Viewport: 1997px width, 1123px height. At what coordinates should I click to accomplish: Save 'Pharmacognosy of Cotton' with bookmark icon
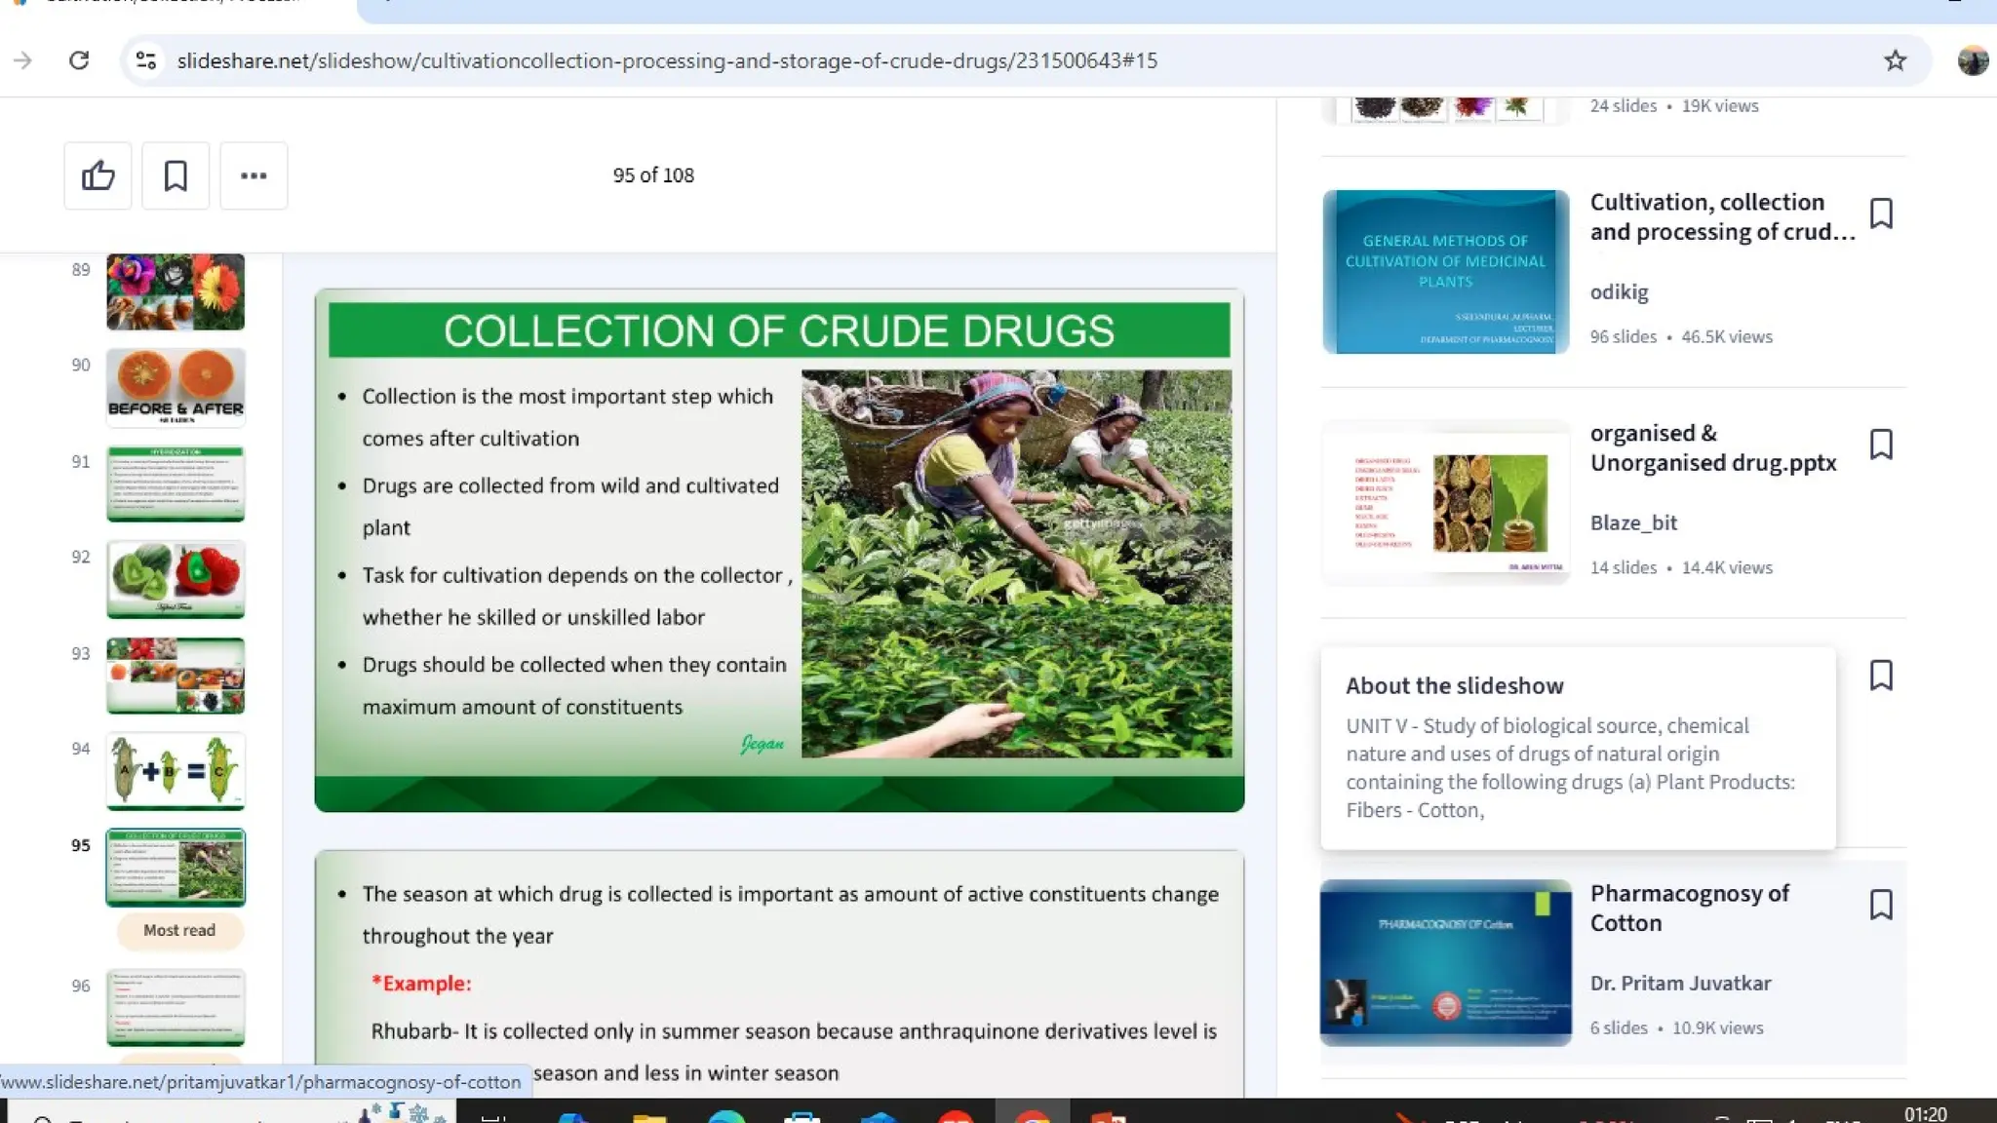[x=1881, y=905]
